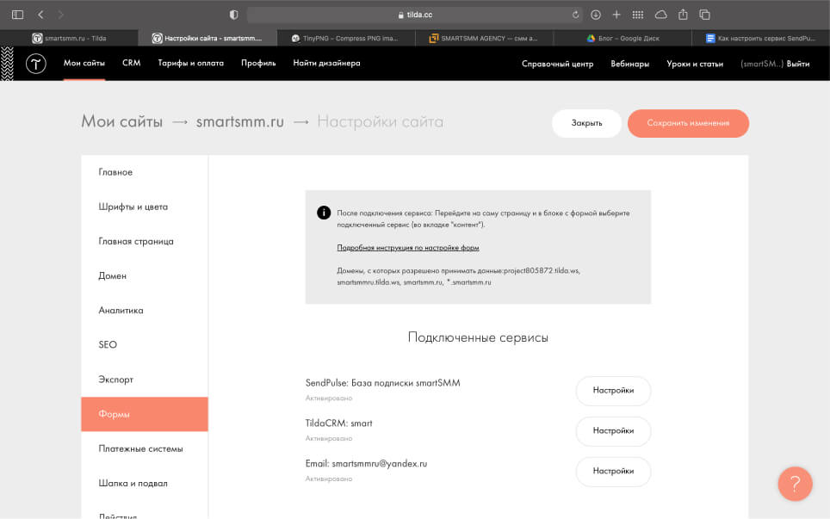Open the Share icon in the Safari toolbar
The width and height of the screenshot is (830, 519).
(x=683, y=15)
